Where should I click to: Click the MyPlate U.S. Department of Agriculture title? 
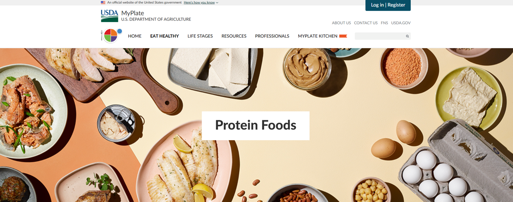[156, 16]
